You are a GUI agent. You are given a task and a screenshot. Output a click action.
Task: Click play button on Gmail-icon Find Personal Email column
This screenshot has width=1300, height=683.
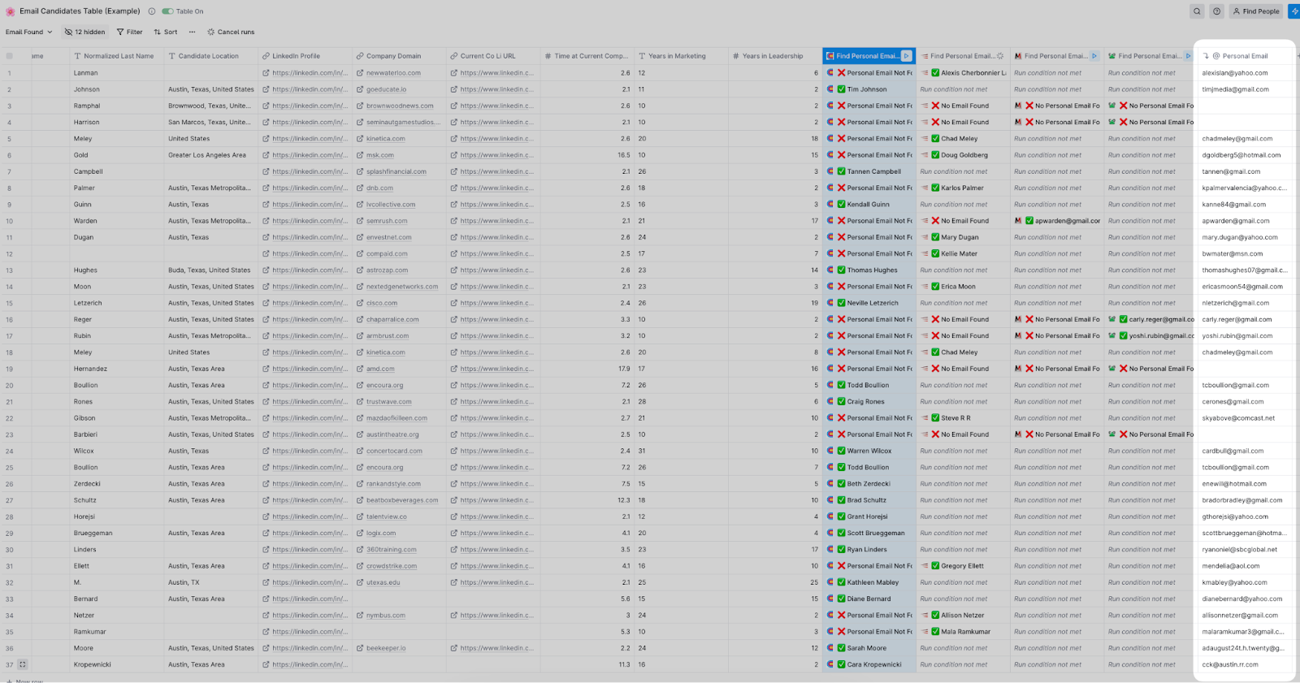pos(1094,56)
